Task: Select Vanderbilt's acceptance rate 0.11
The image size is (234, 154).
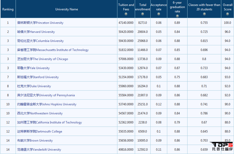Action: tap(159, 150)
